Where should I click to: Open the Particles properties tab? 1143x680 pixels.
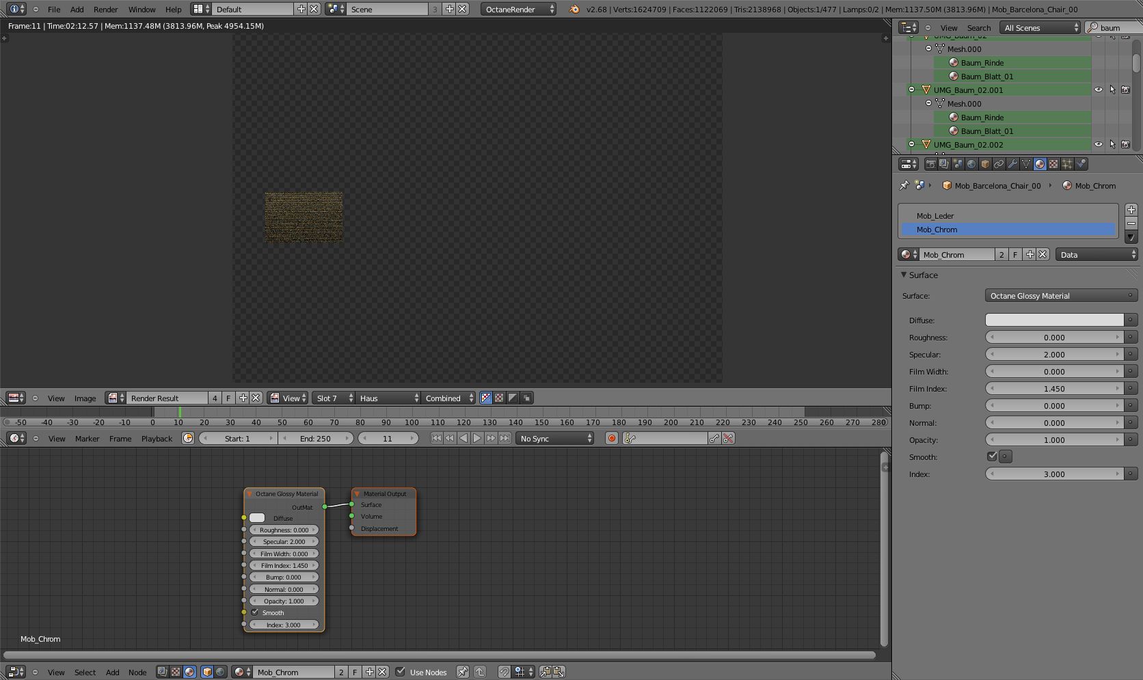(1067, 164)
